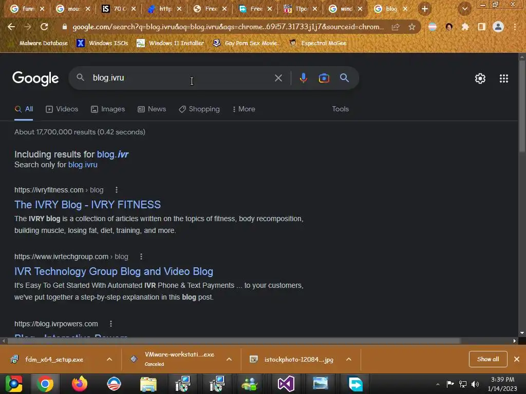The height and width of the screenshot is (394, 526).
Task: Open the Google apps grid
Action: coord(504,78)
